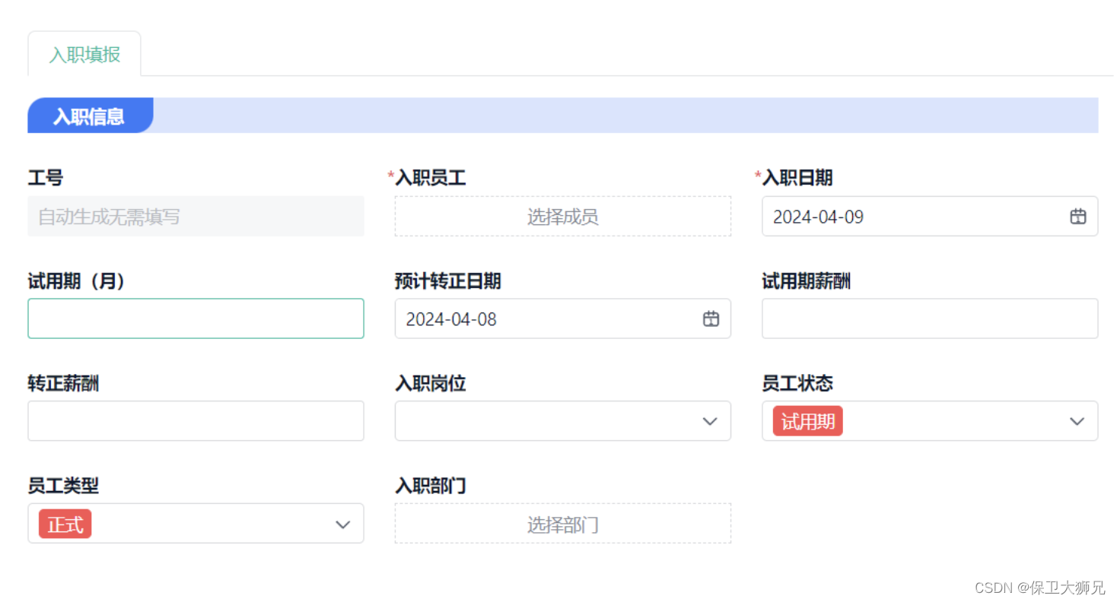1117x602 pixels.
Task: Click the red asterisk beside 入职员工
Action: (390, 173)
